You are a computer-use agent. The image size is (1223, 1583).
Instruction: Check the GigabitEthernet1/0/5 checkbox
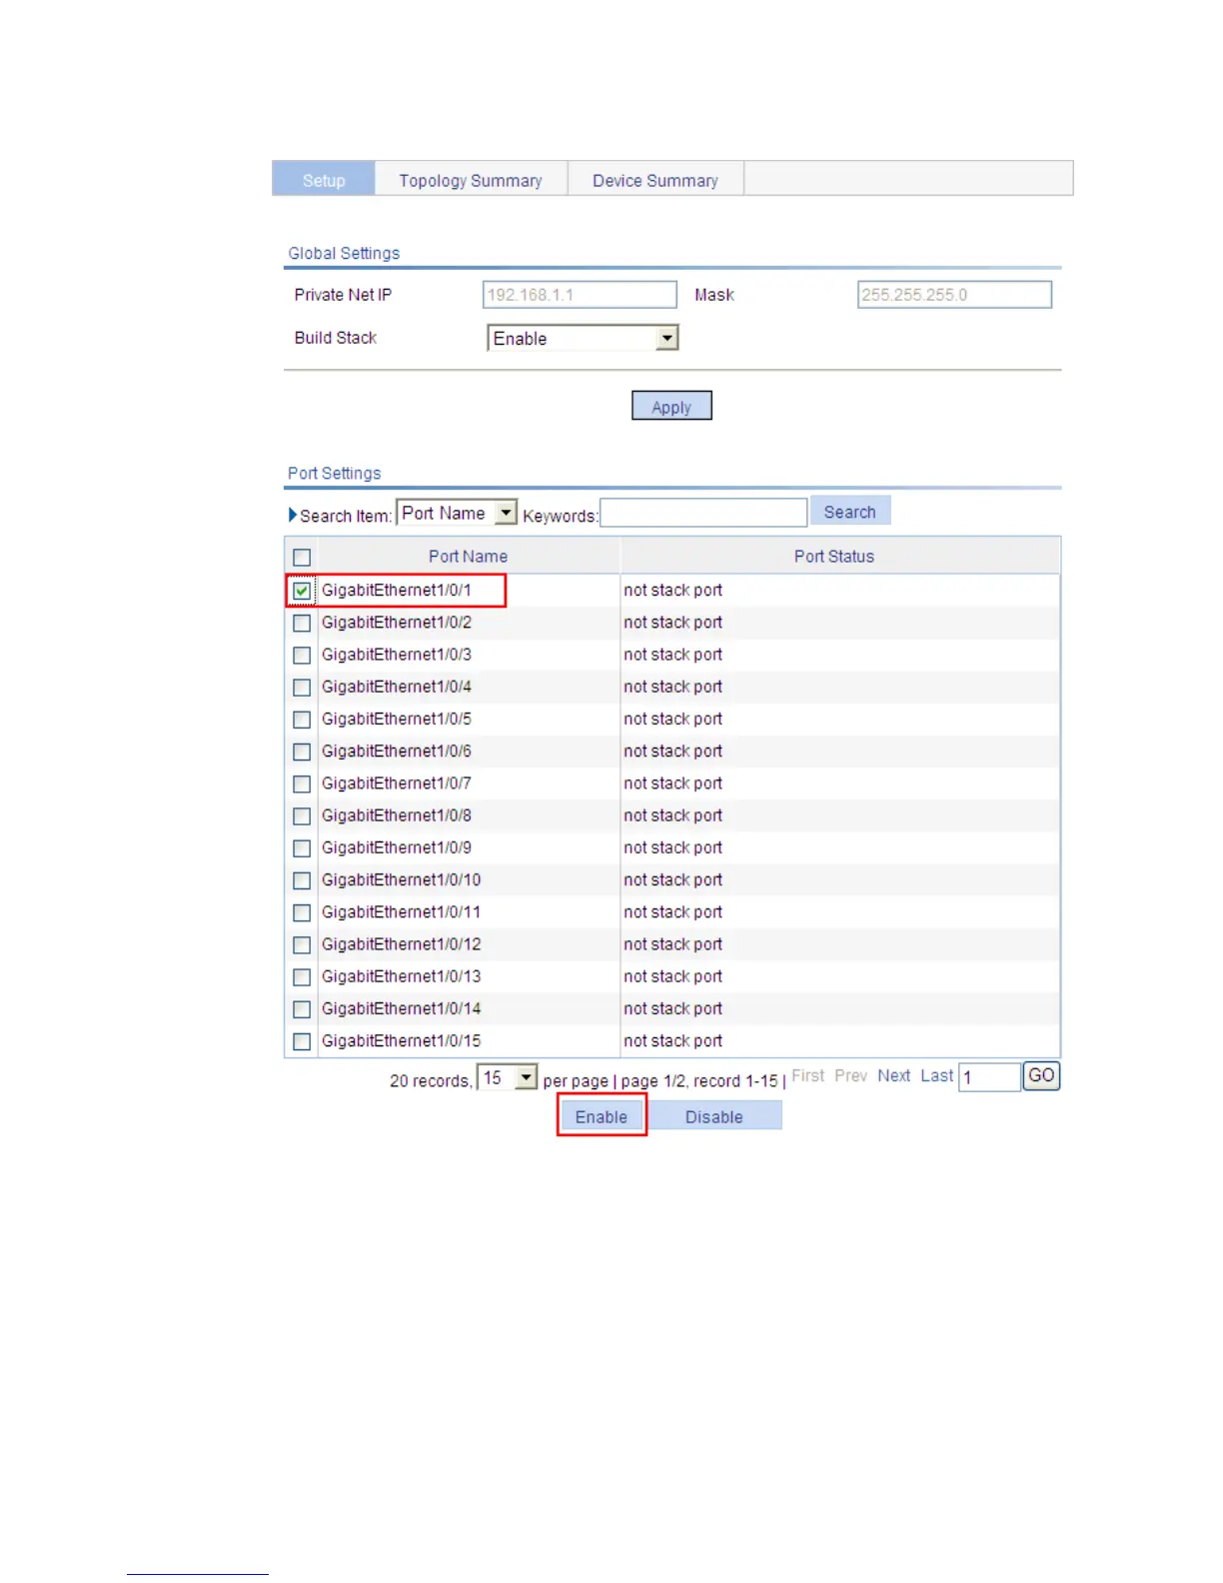302,720
